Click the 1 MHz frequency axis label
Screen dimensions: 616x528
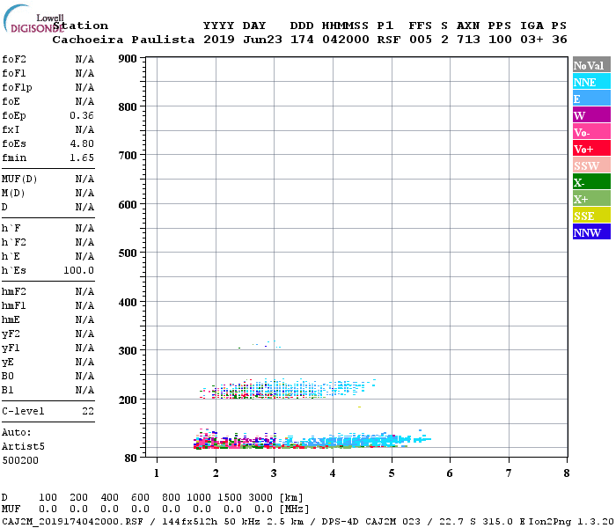coord(157,473)
